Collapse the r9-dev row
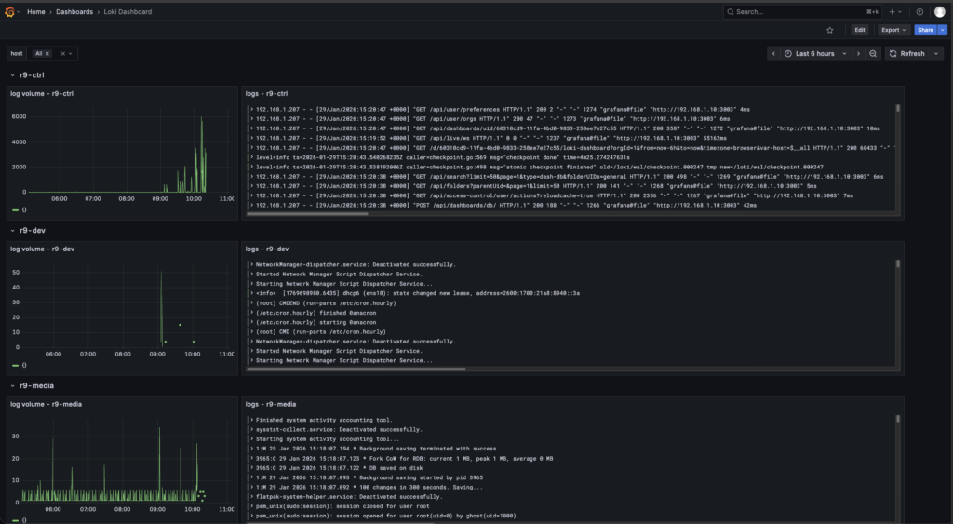 point(12,230)
